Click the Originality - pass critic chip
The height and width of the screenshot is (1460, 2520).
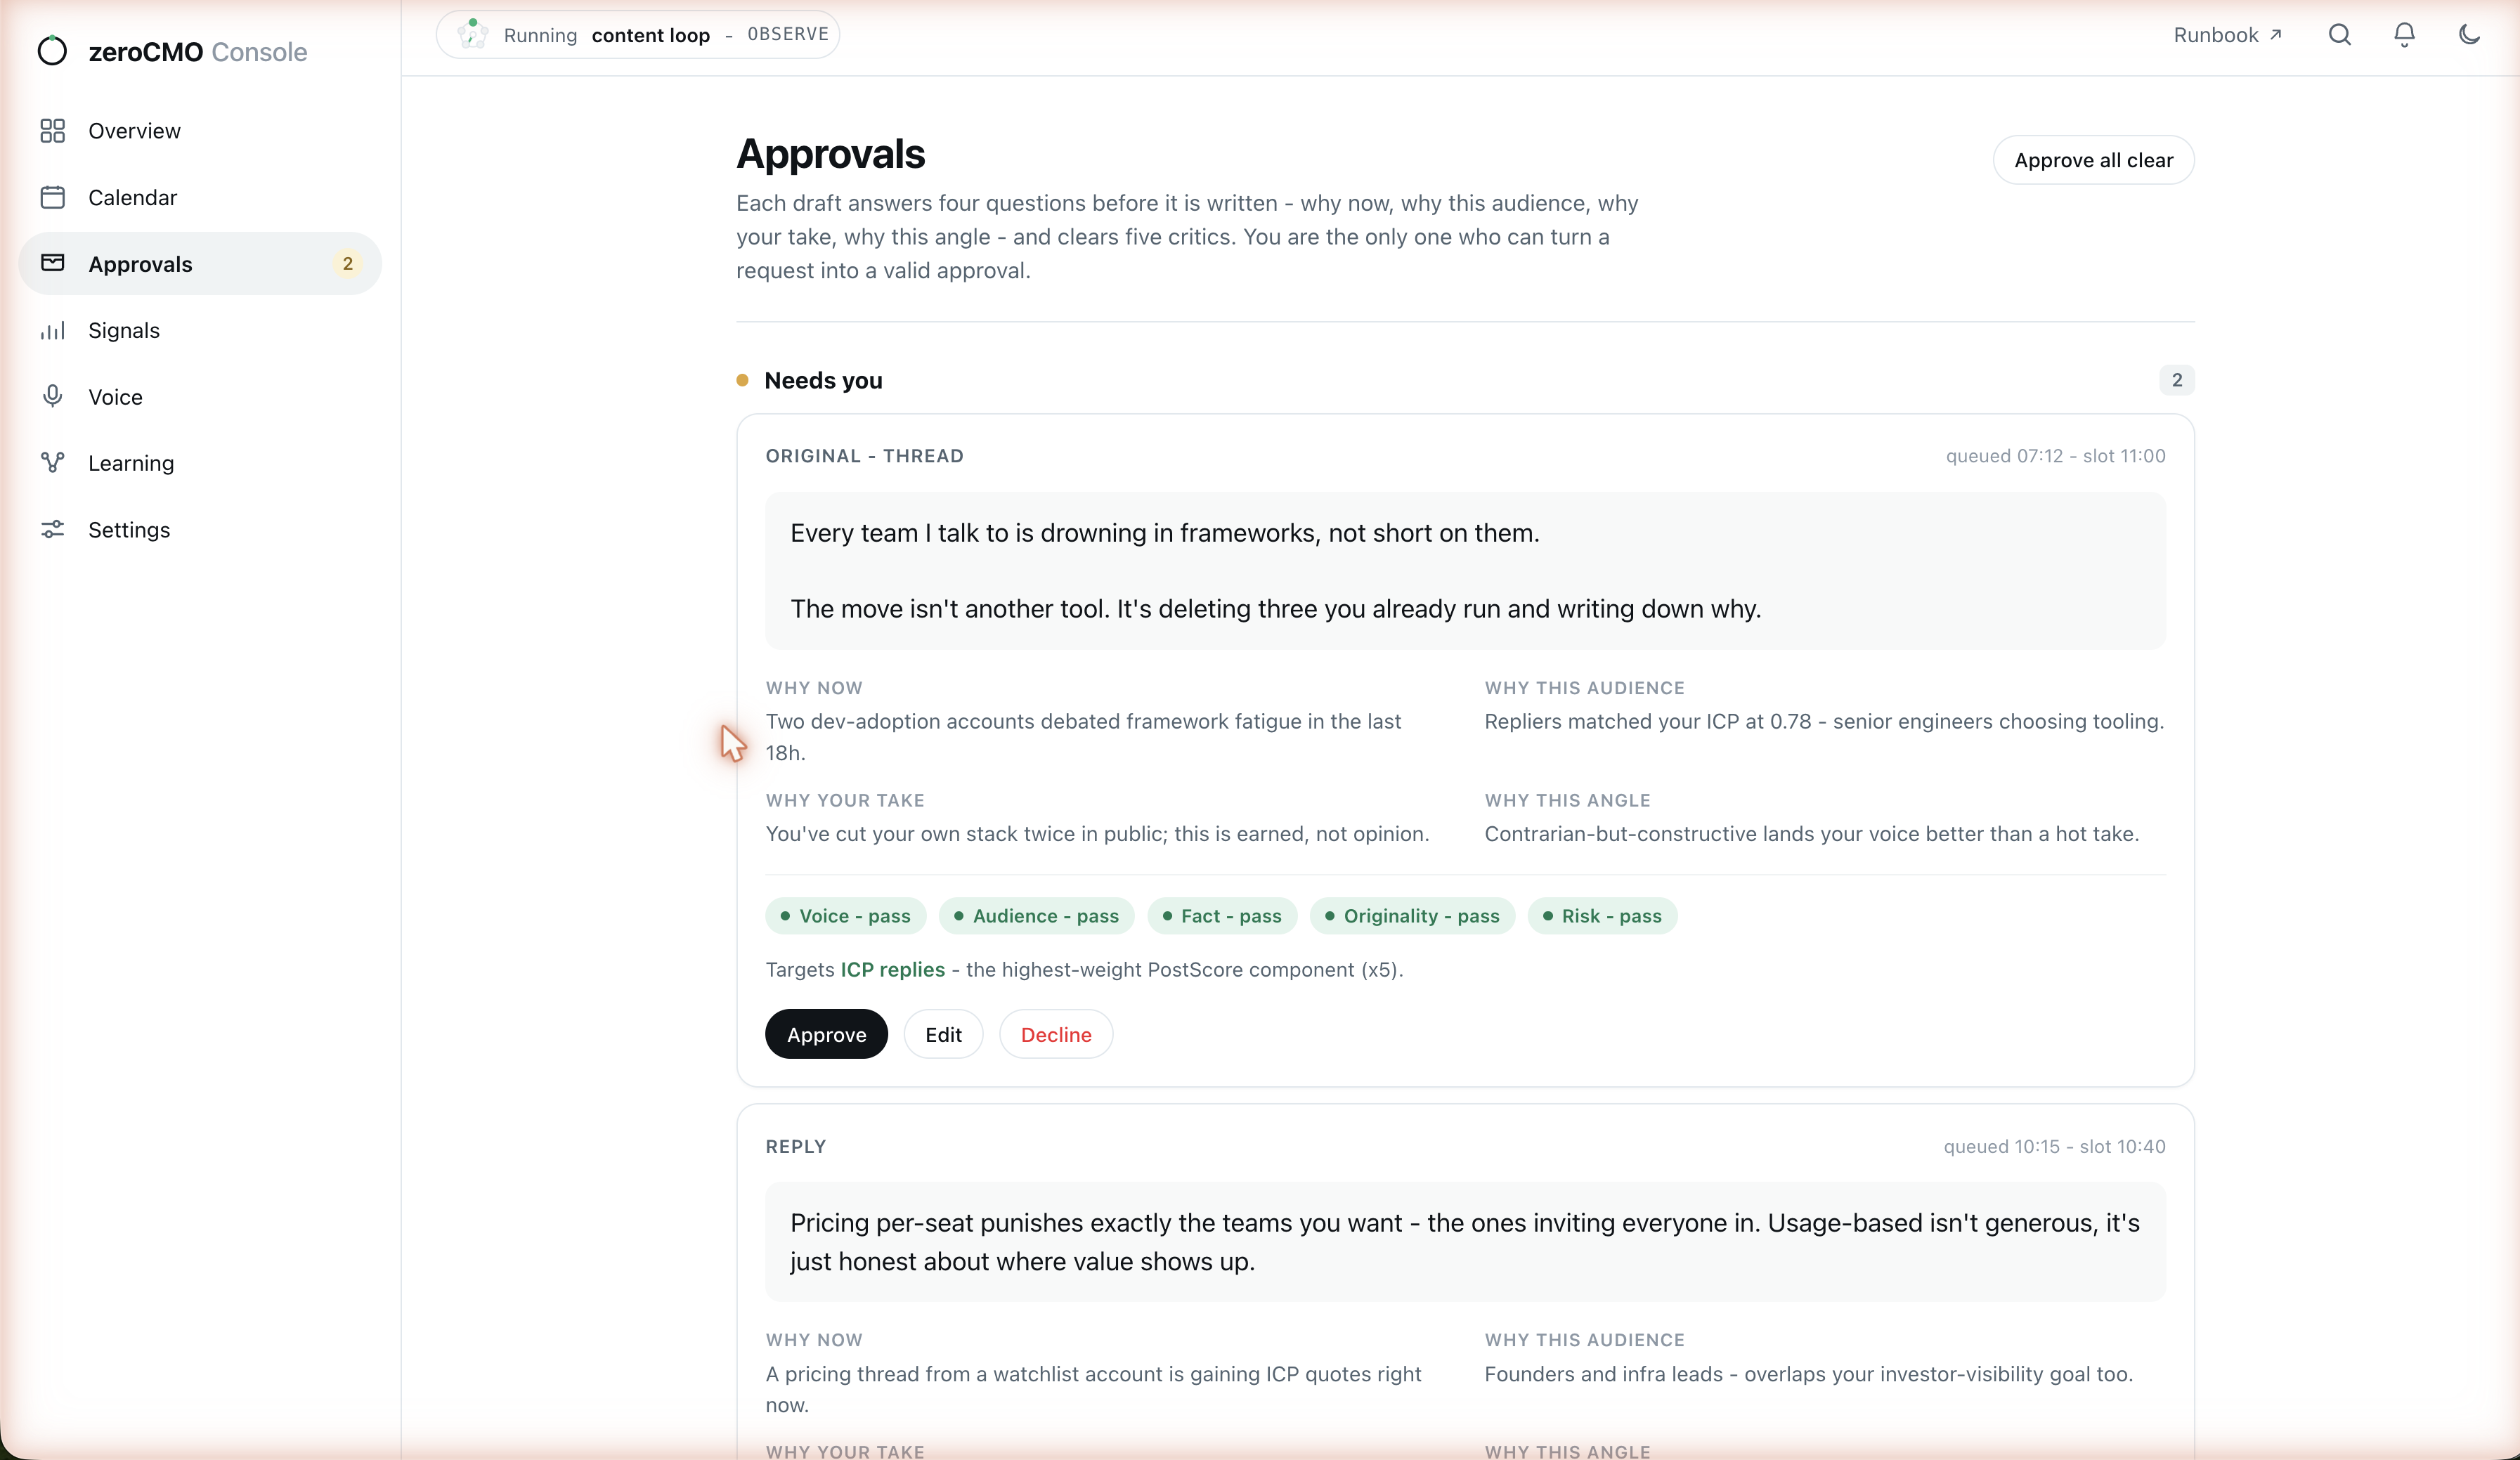pyautogui.click(x=1412, y=915)
